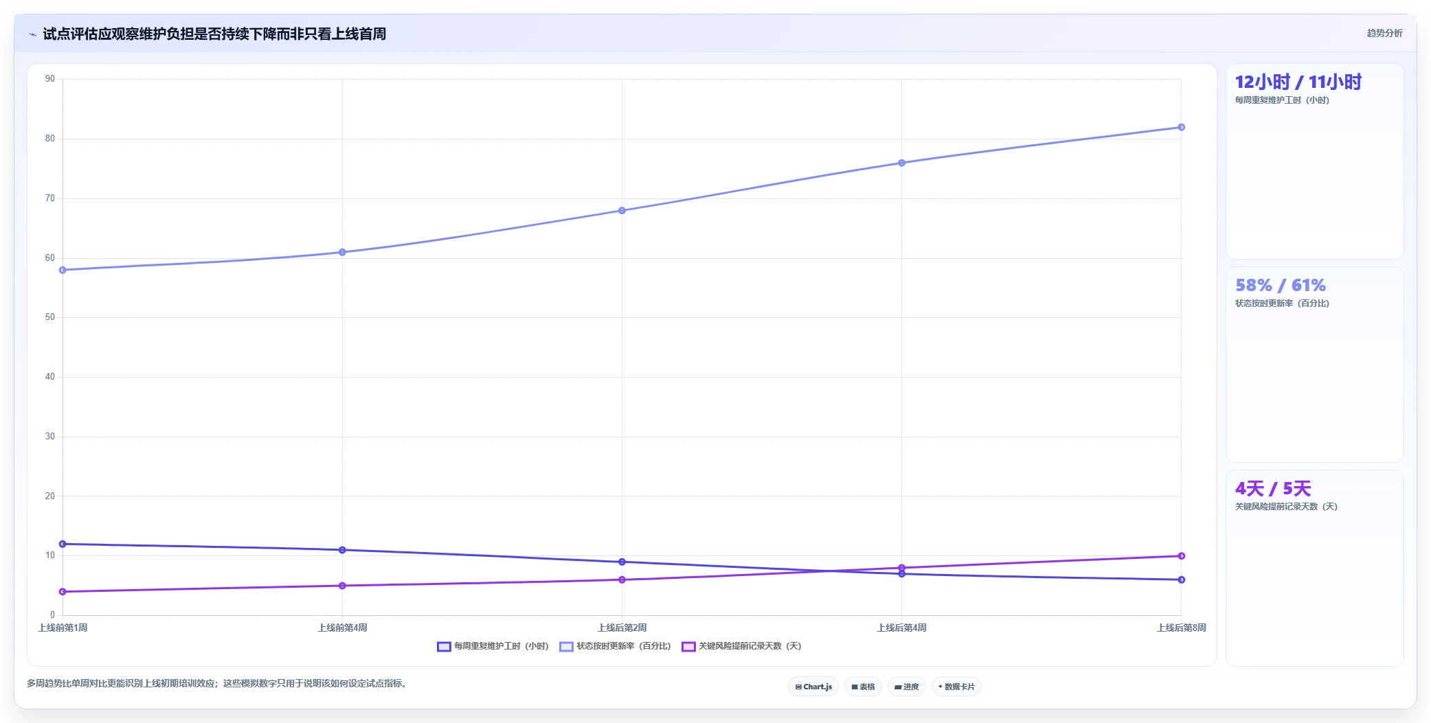Click 状态按时更新率 caption in second stat card

click(x=1282, y=303)
